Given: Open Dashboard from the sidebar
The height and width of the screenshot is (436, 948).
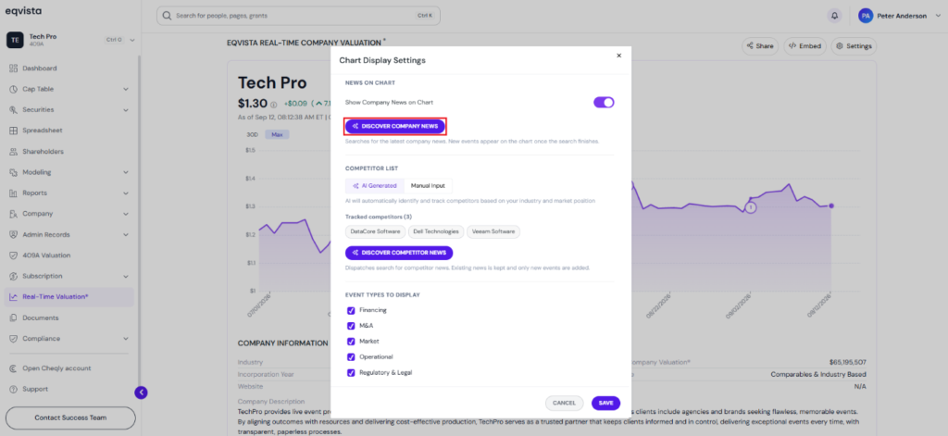Looking at the screenshot, I should pyautogui.click(x=39, y=69).
